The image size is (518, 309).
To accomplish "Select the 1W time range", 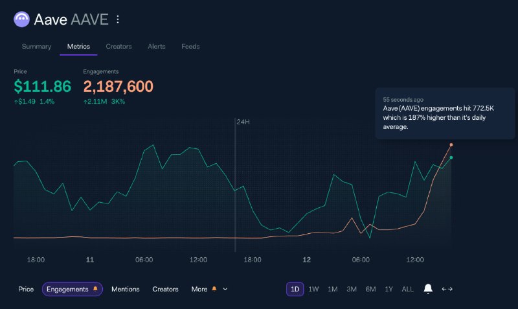I will (x=313, y=289).
